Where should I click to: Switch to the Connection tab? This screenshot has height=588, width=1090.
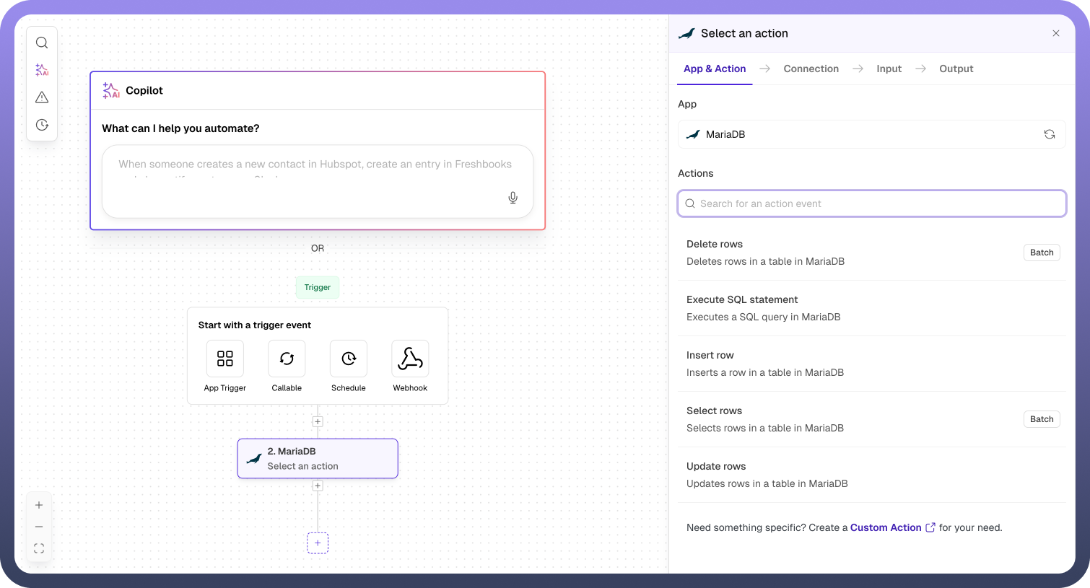(x=811, y=69)
